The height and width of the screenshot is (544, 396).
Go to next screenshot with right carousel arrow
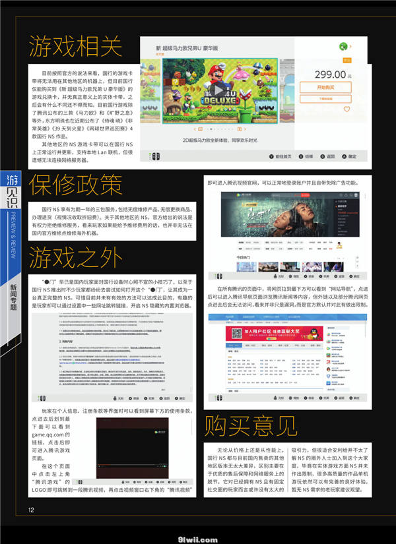[x=245, y=129]
